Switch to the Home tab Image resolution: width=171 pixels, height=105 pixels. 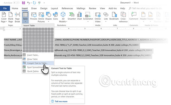[x=15, y=8]
